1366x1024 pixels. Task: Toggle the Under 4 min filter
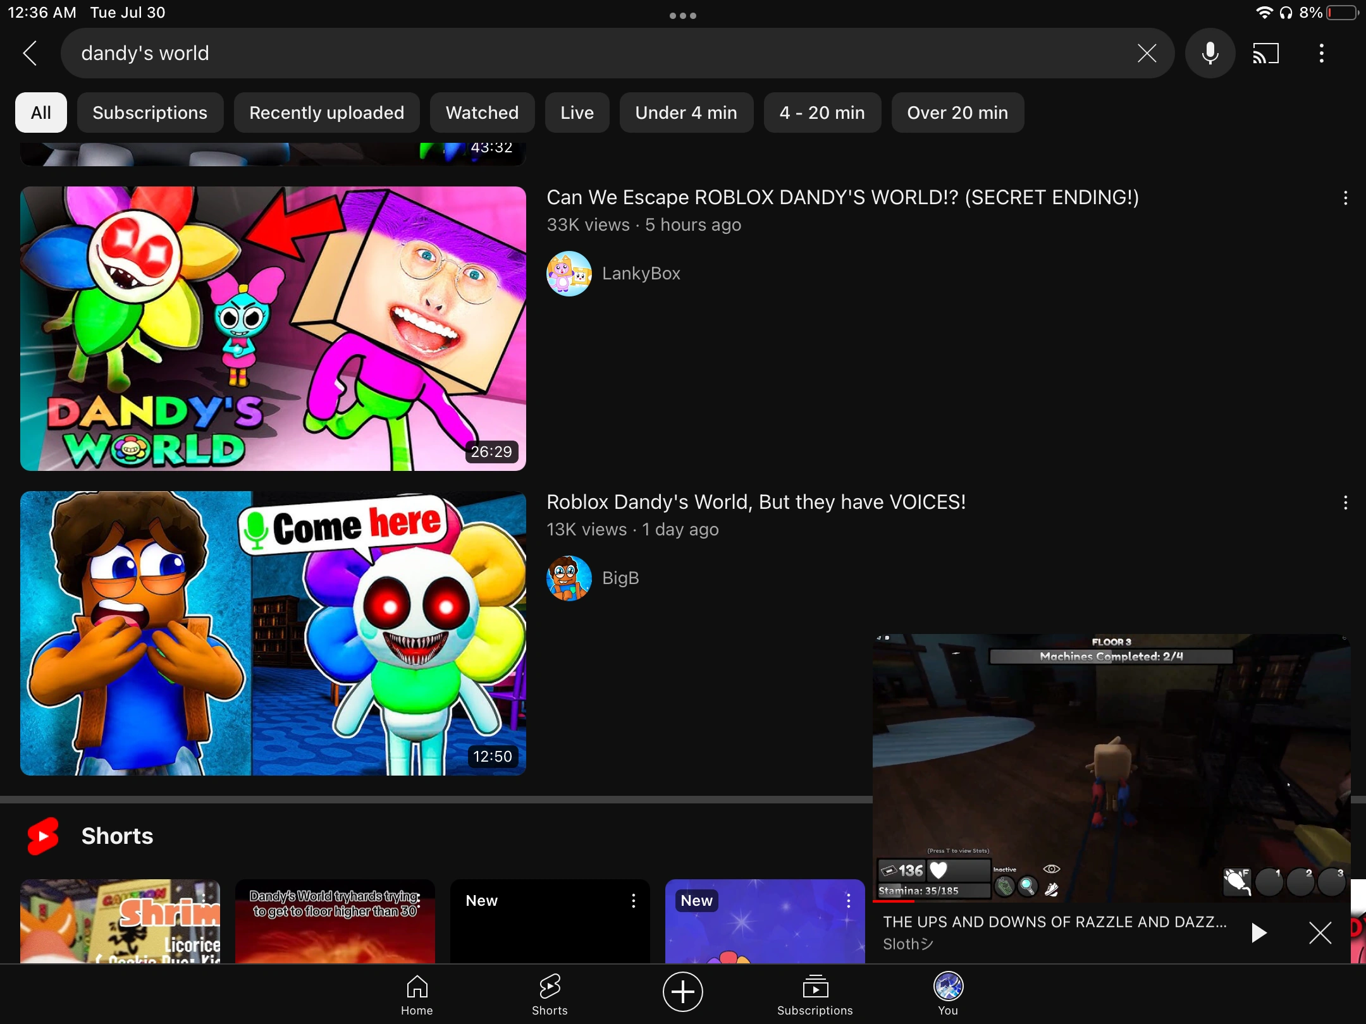coord(686,113)
